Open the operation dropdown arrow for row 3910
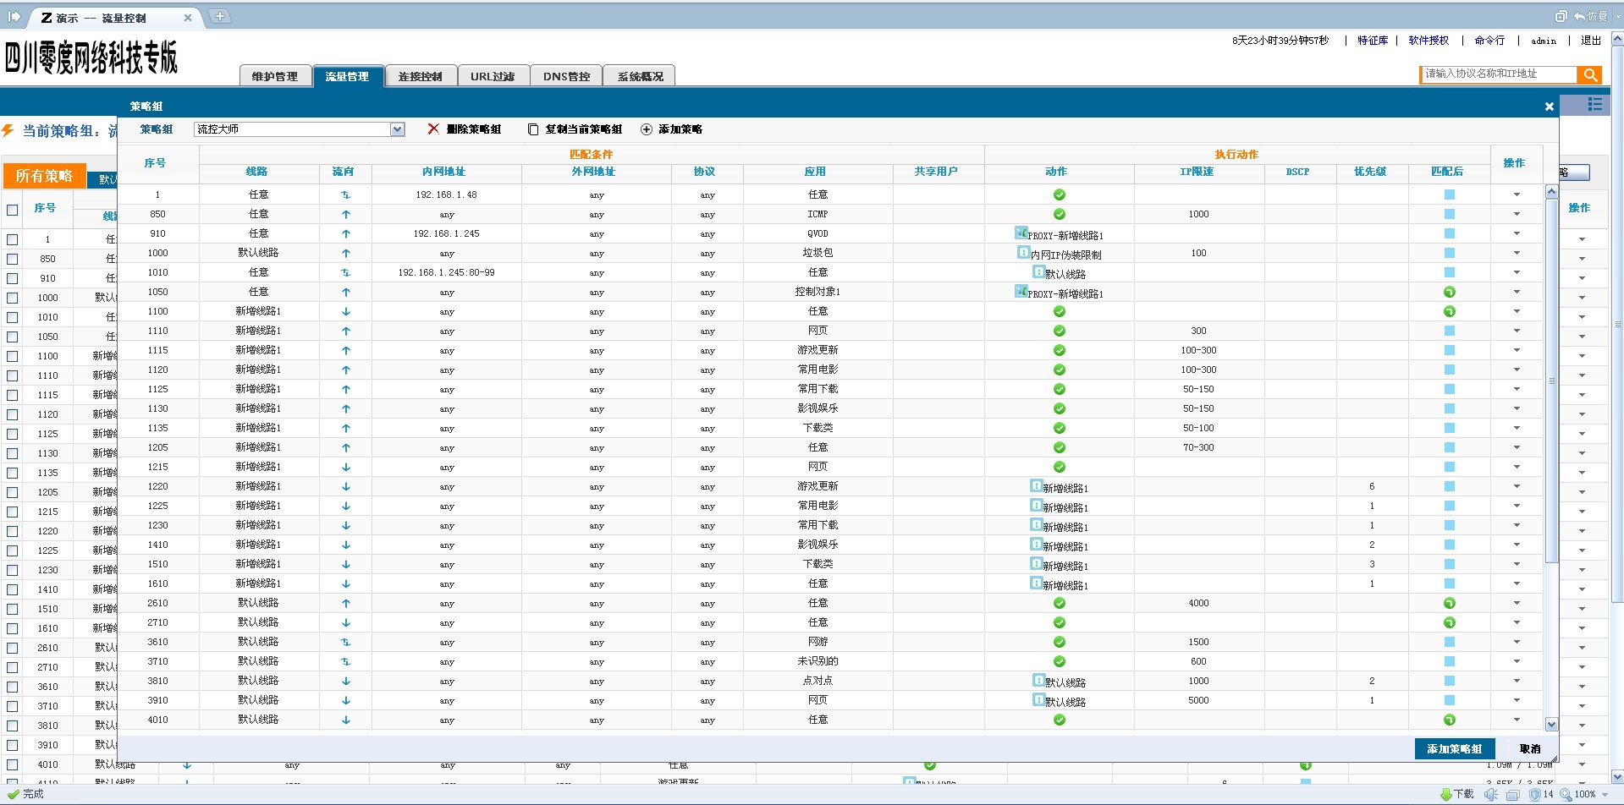Image resolution: width=1624 pixels, height=805 pixels. [x=1517, y=700]
